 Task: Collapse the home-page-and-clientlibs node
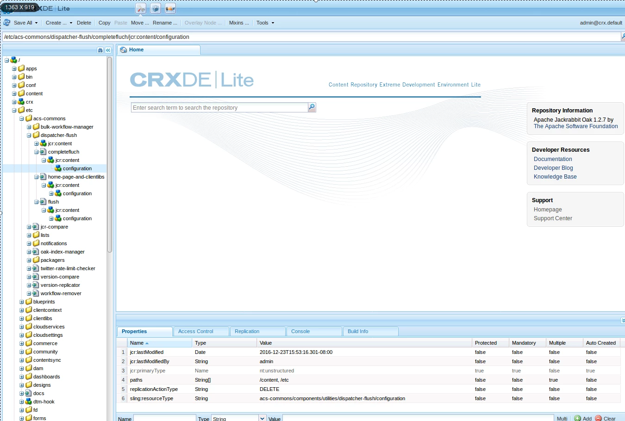coord(36,177)
